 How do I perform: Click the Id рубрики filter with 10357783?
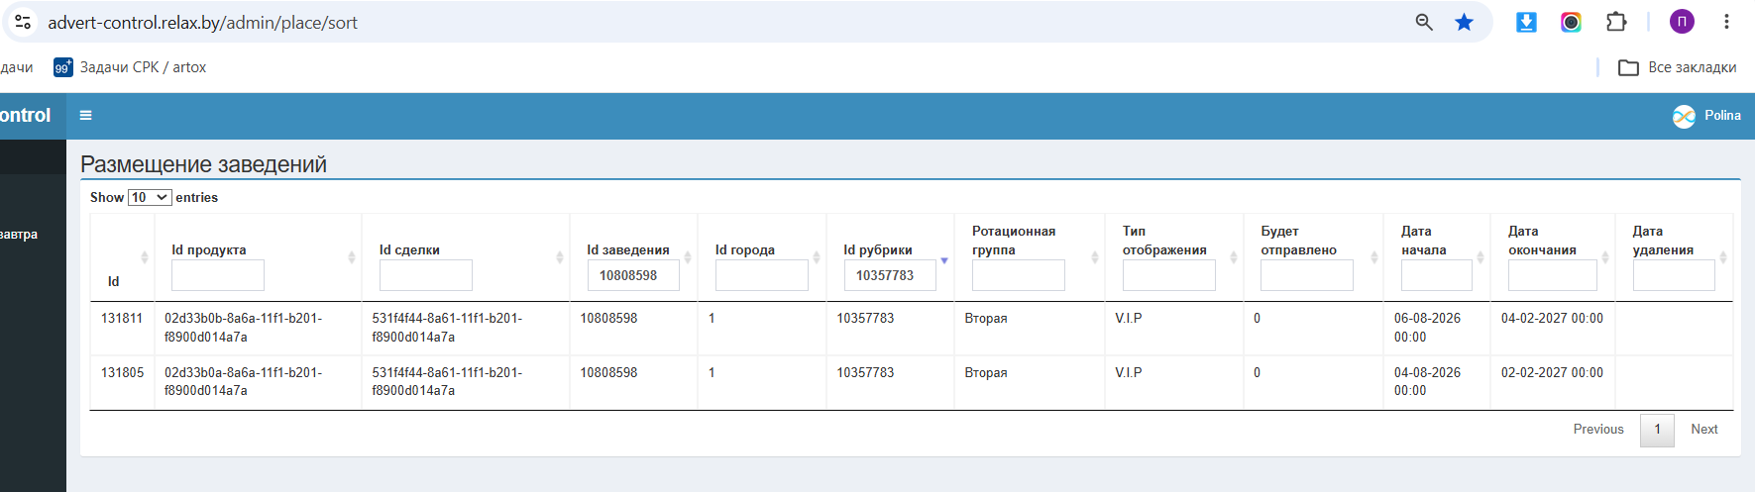click(x=890, y=275)
